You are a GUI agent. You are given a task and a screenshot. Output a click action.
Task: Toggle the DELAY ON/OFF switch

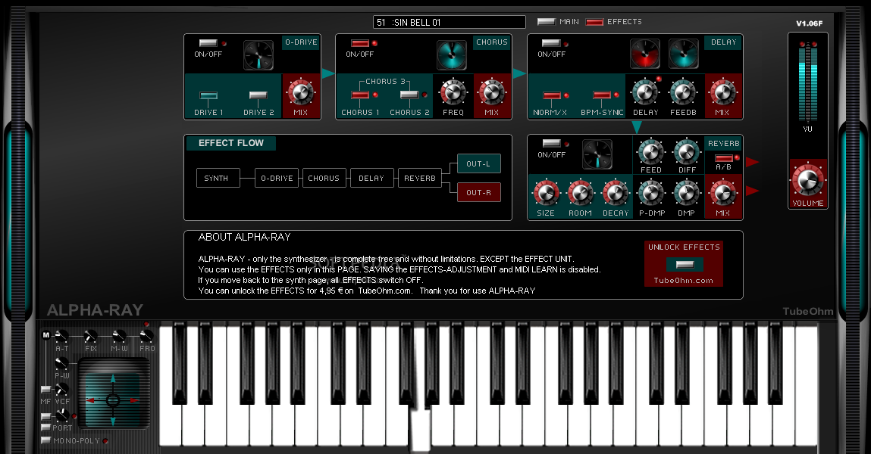coord(552,43)
